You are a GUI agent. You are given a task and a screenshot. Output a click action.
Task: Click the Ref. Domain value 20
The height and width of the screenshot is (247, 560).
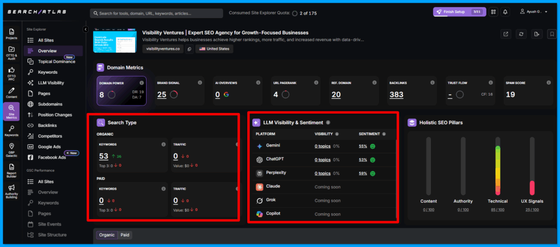pyautogui.click(x=336, y=95)
